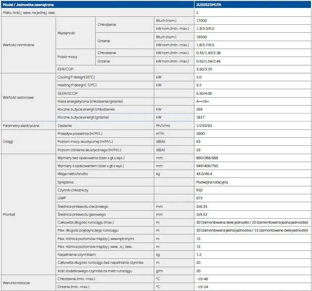312x291 pixels.
Task: Click the acoustic power value 63
Action: [198, 142]
